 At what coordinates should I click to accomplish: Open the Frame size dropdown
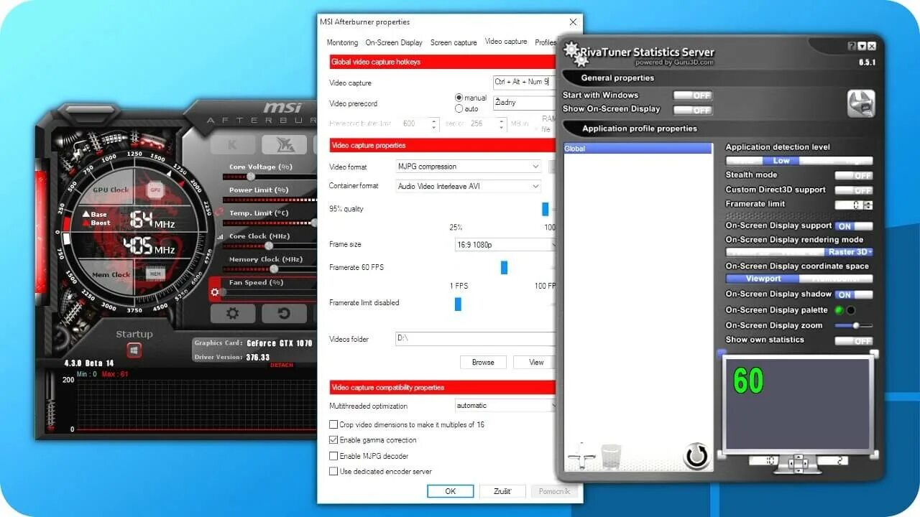505,245
